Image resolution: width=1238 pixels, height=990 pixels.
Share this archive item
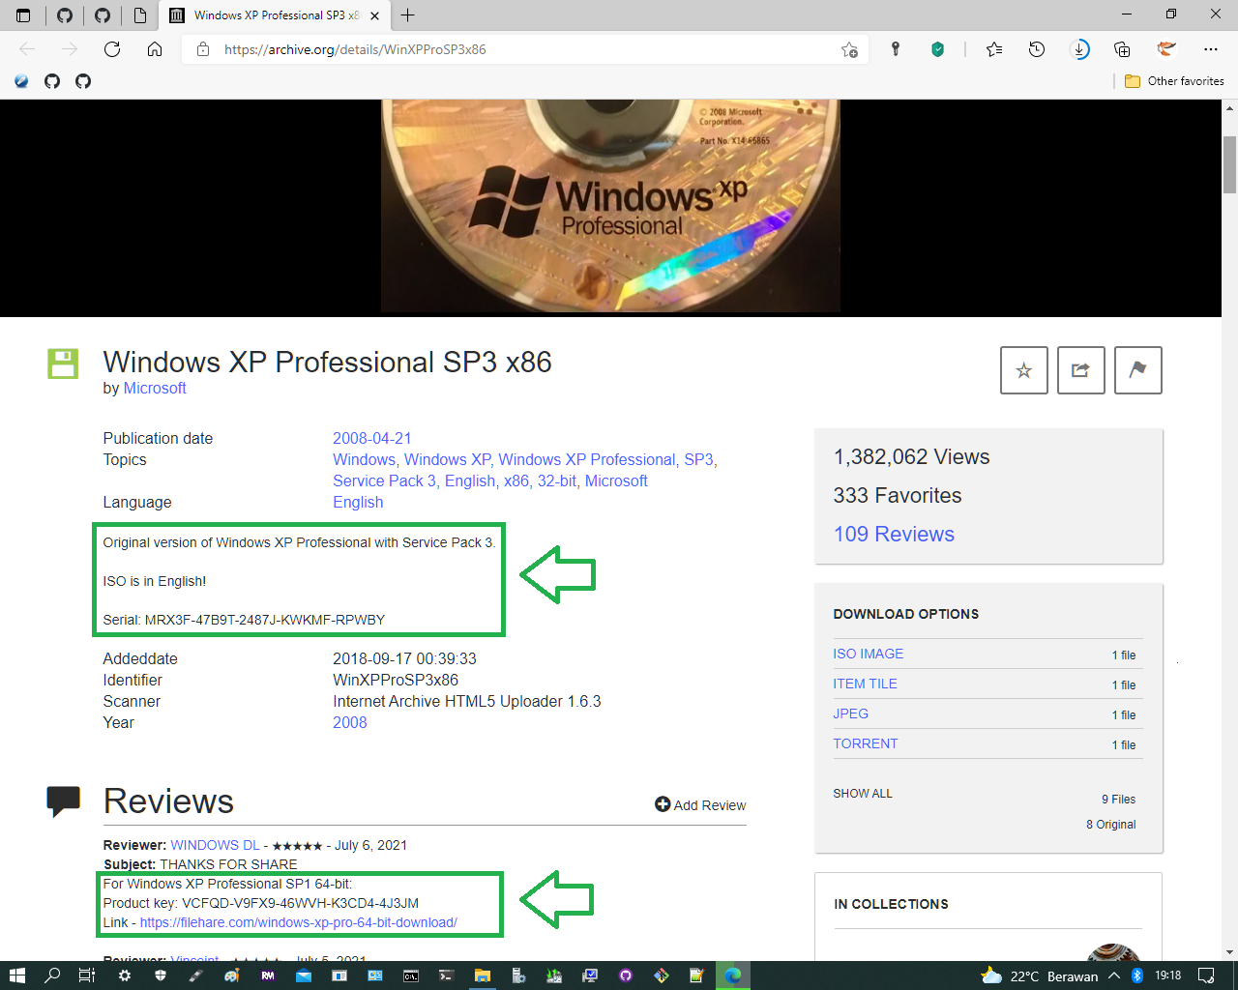[1081, 370]
